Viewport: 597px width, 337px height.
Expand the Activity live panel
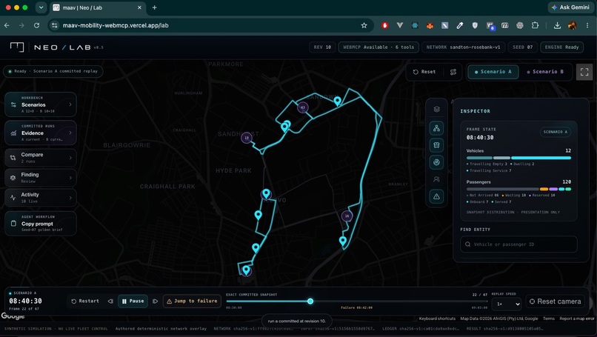[x=40, y=197]
